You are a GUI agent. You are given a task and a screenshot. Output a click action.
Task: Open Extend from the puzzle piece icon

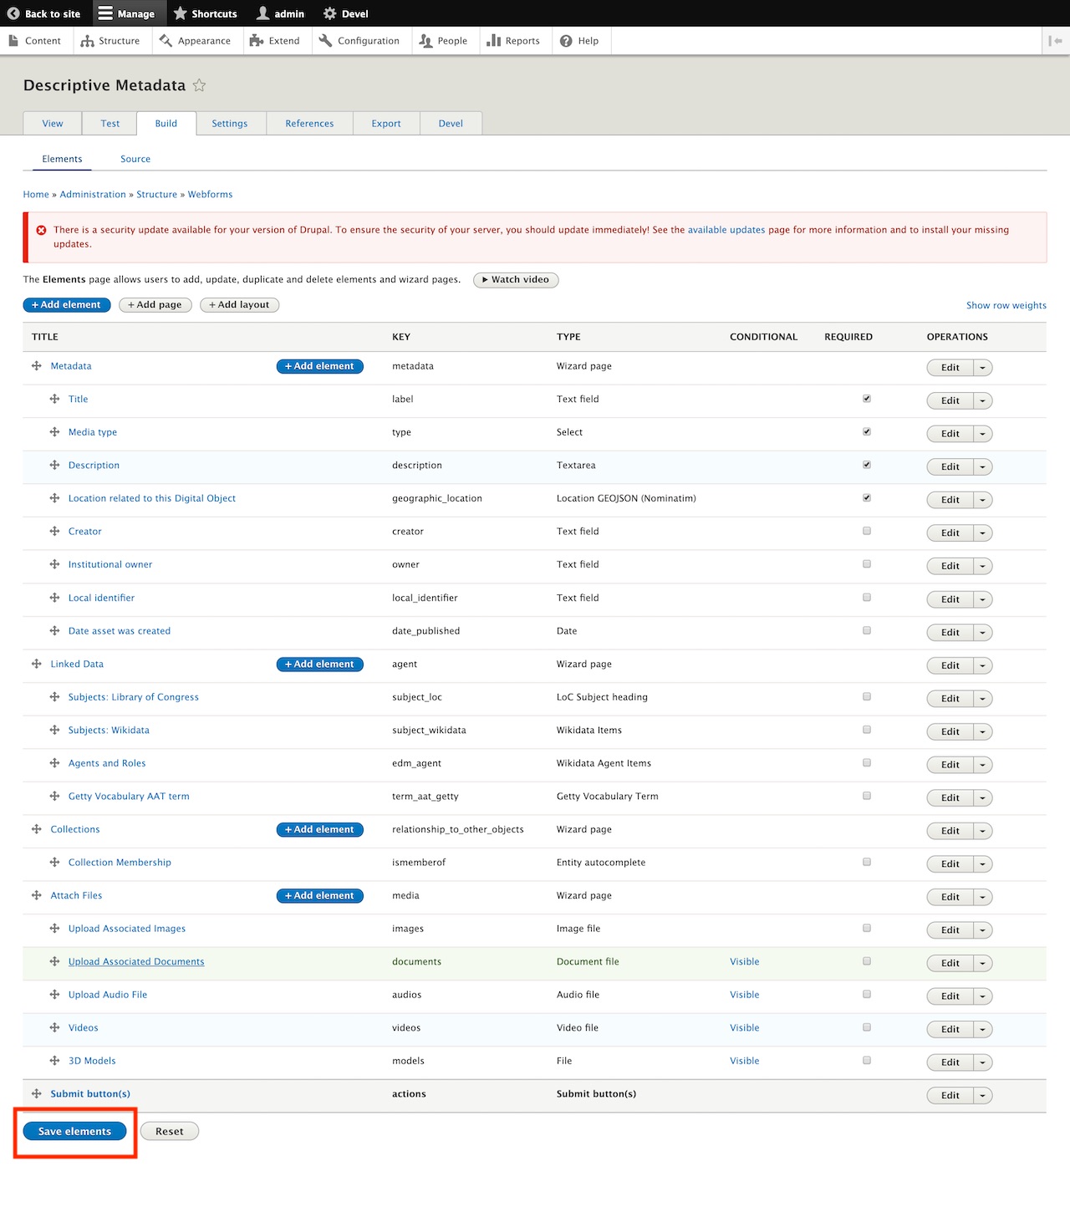[257, 41]
